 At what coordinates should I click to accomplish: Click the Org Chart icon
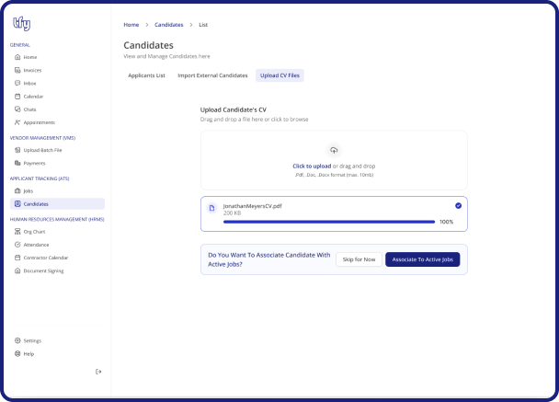click(17, 232)
